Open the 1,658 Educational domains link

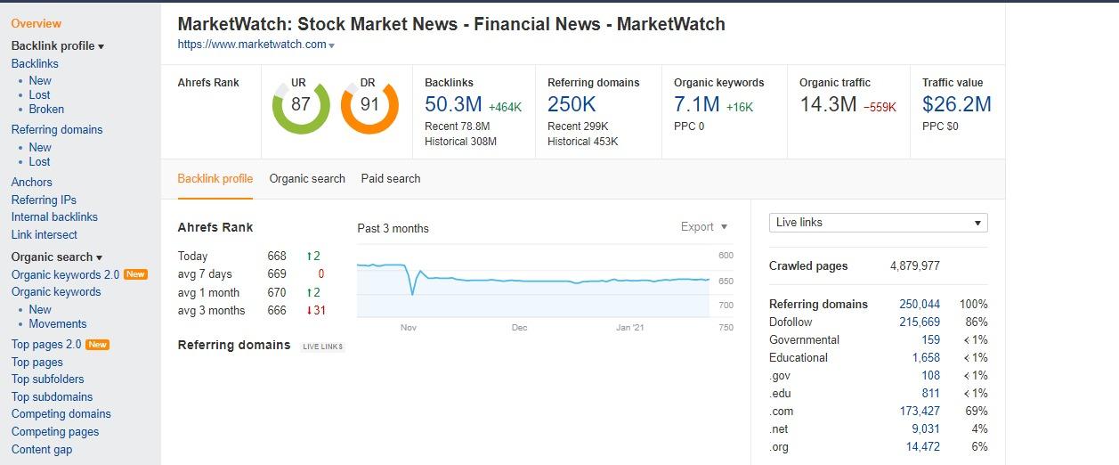pos(927,357)
